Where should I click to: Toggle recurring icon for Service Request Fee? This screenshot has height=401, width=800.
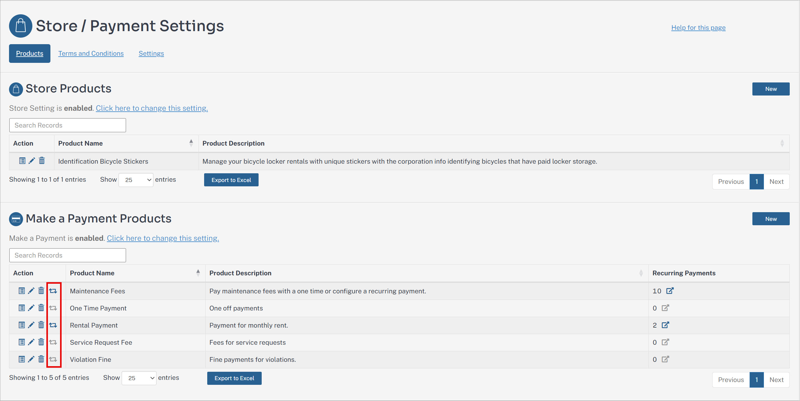[x=53, y=342]
